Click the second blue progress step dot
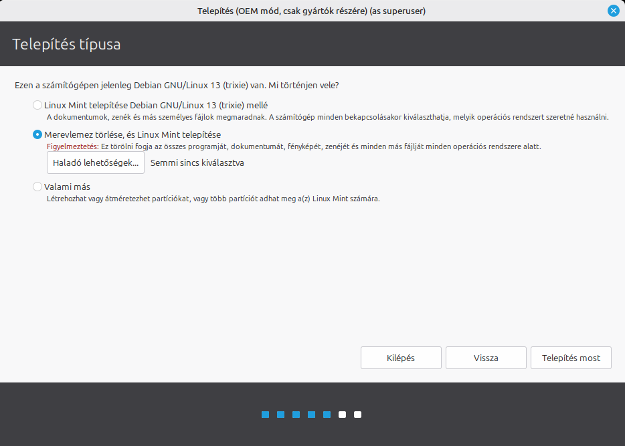Viewport: 625px width, 446px height. click(280, 415)
